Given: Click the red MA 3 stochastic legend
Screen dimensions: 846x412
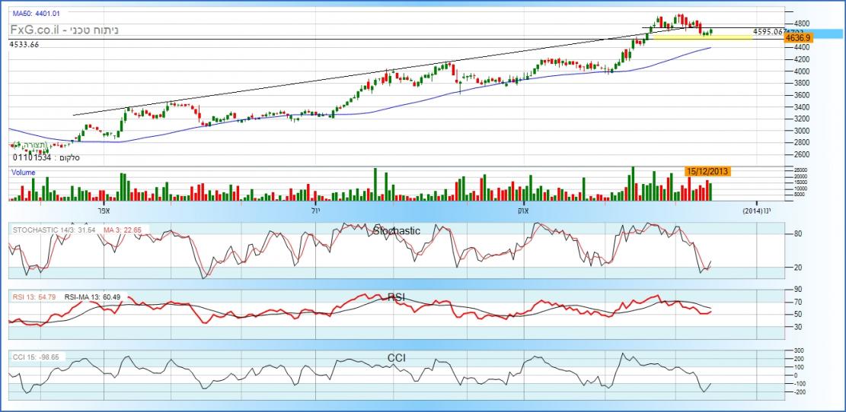Looking at the screenshot, I should 122,230.
